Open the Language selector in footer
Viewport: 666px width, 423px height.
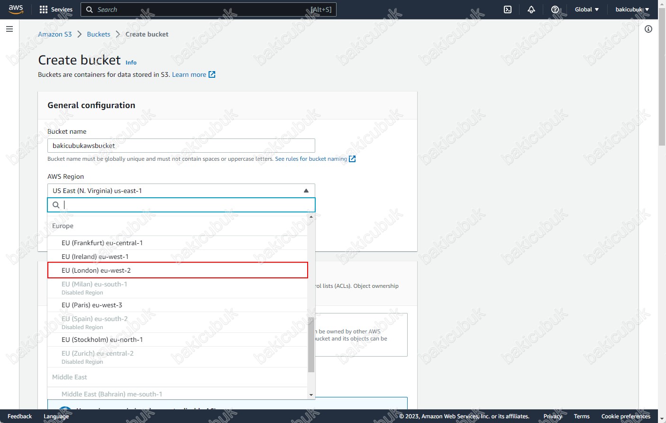coord(56,416)
